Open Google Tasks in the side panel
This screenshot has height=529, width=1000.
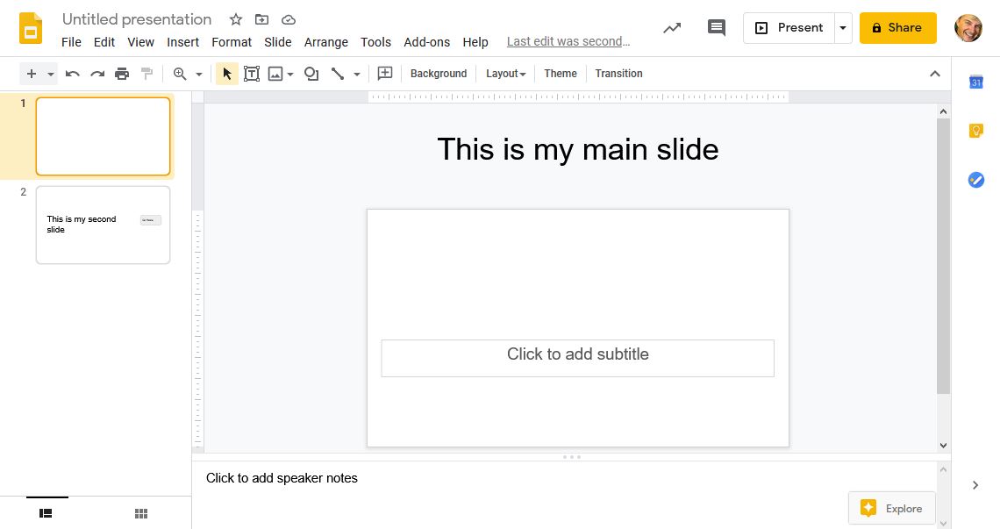[x=976, y=180]
